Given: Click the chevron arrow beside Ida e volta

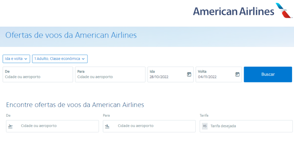Looking at the screenshot, I should pyautogui.click(x=26, y=59).
